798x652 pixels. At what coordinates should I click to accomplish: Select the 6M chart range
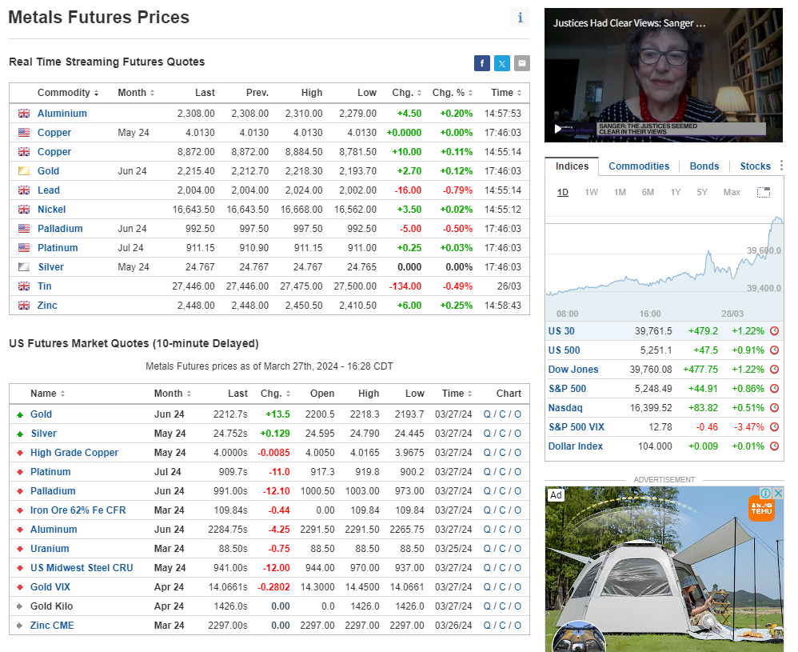pyautogui.click(x=648, y=193)
